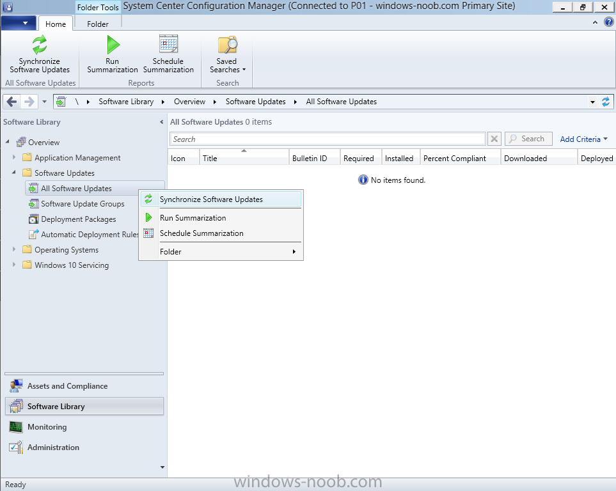Open the Monitoring workspace
This screenshot has width=616, height=491.
[x=84, y=427]
